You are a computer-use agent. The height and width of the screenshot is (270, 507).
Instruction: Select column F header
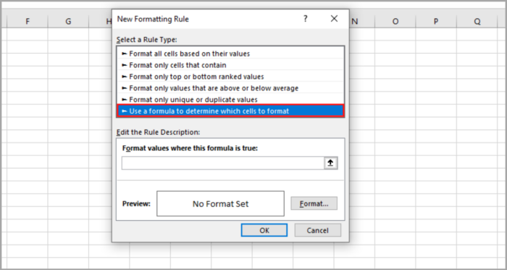point(28,21)
